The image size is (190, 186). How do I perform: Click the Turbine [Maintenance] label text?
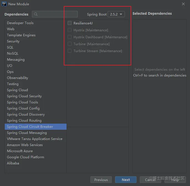(92, 44)
